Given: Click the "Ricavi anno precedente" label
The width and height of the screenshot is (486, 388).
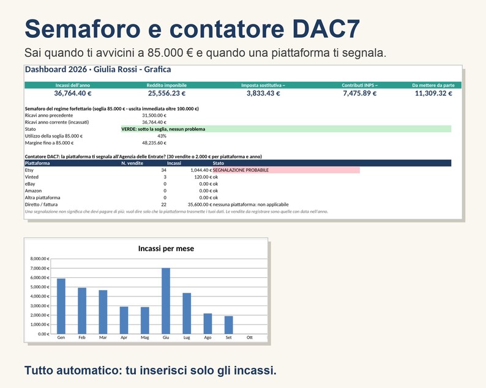Looking at the screenshot, I should 49,115.
